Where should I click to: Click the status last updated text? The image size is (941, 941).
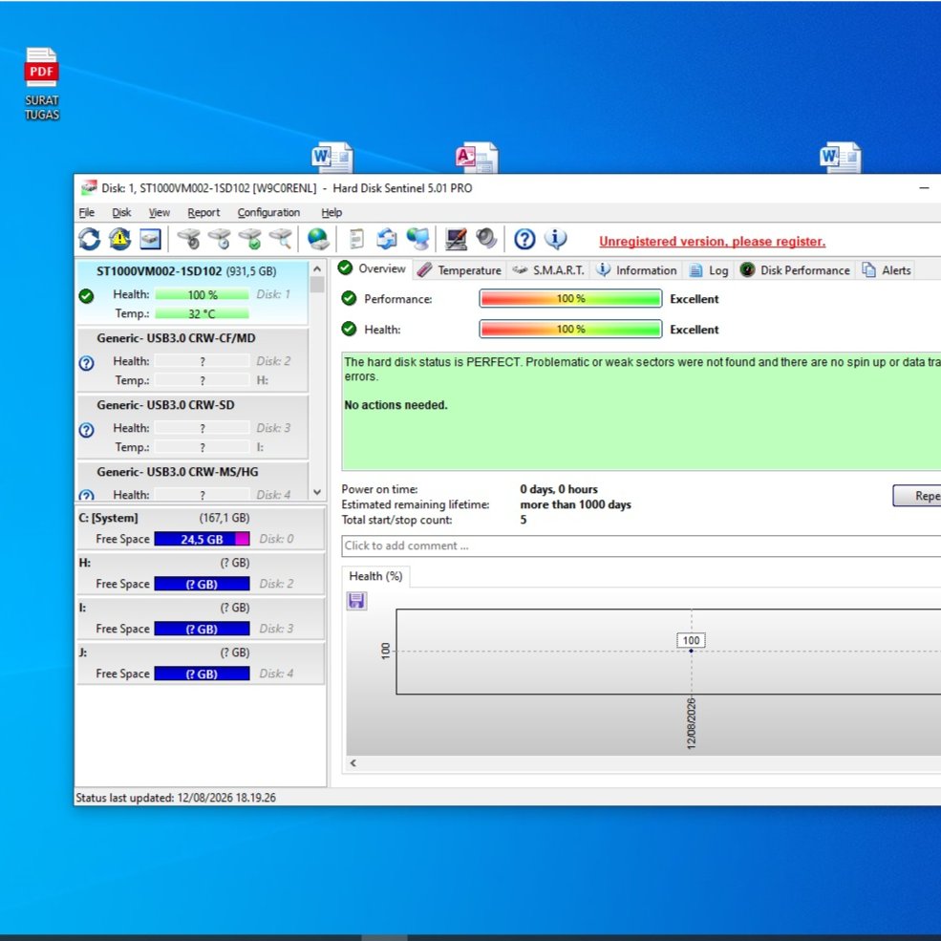[176, 798]
